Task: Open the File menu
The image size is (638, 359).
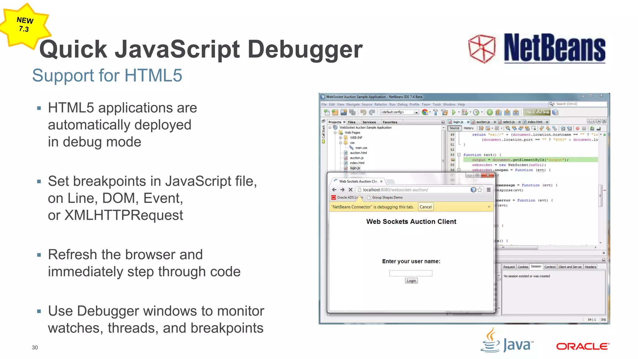Action: (324, 104)
